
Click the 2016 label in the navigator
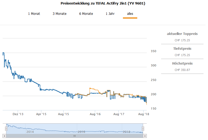click(x=81, y=132)
